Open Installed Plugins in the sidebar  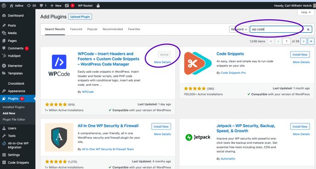pyautogui.click(x=13, y=107)
